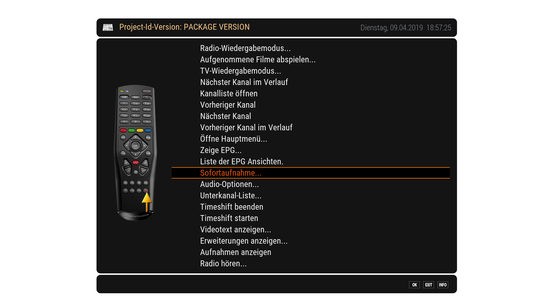Select the highlighted Sofortaufnahme... entry

pyautogui.click(x=230, y=173)
